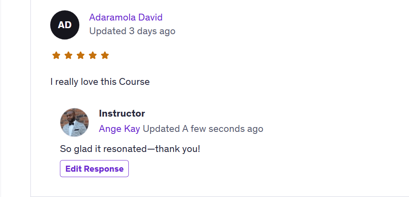
Task: Open Adaramola David's profile link
Action: click(126, 17)
